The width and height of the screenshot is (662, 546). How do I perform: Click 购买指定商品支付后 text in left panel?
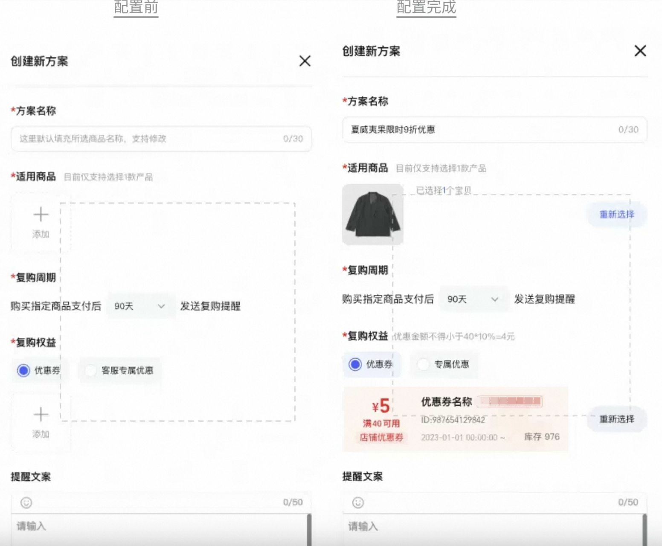click(x=56, y=306)
